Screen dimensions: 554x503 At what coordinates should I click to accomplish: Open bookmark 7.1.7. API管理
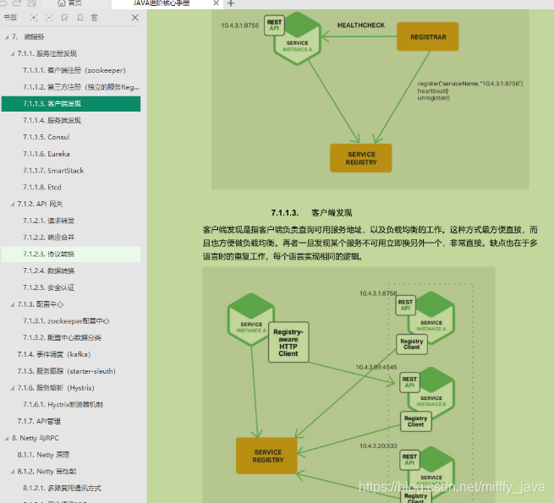[39, 421]
